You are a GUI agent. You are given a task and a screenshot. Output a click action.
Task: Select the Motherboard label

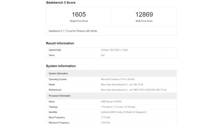[55, 90]
